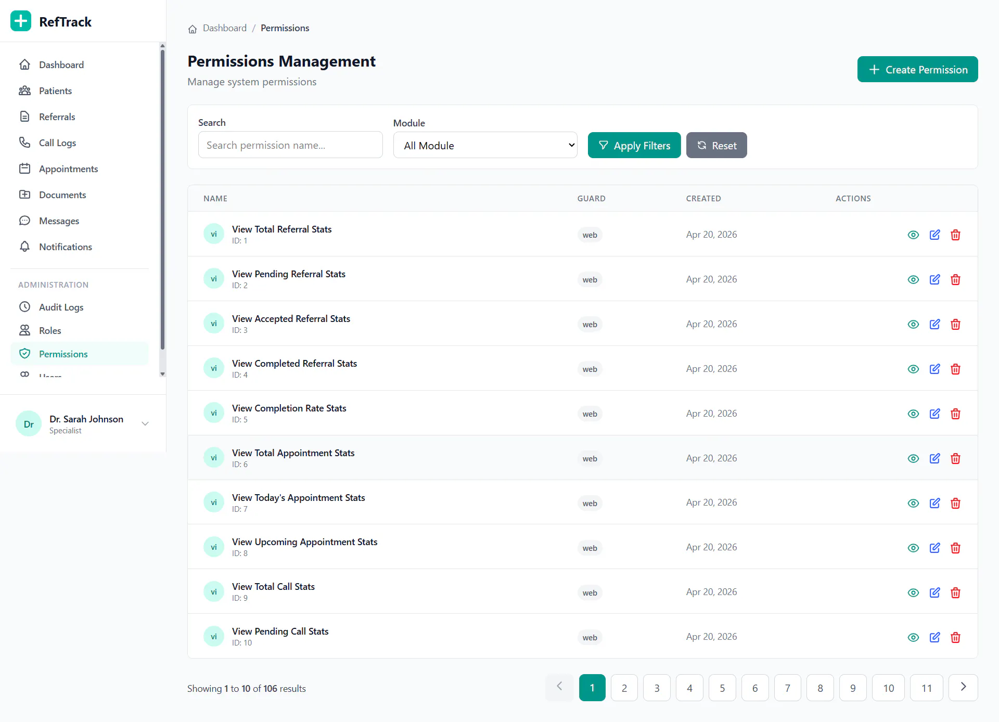This screenshot has height=722, width=999.
Task: View details of View Total Referral Stats
Action: pos(913,235)
